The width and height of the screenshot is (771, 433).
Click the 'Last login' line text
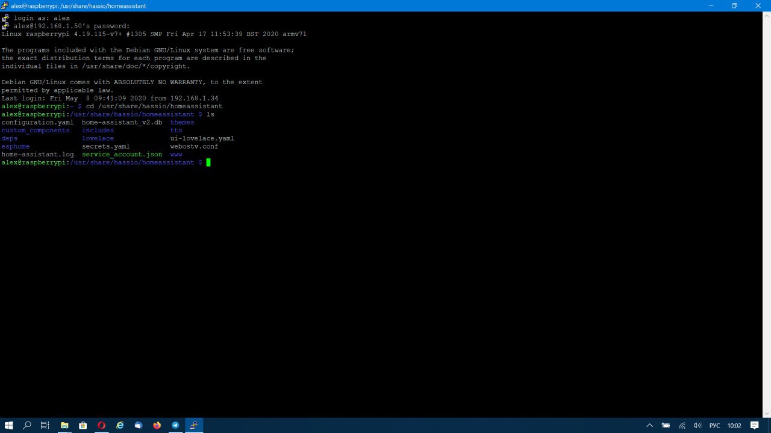[110, 98]
